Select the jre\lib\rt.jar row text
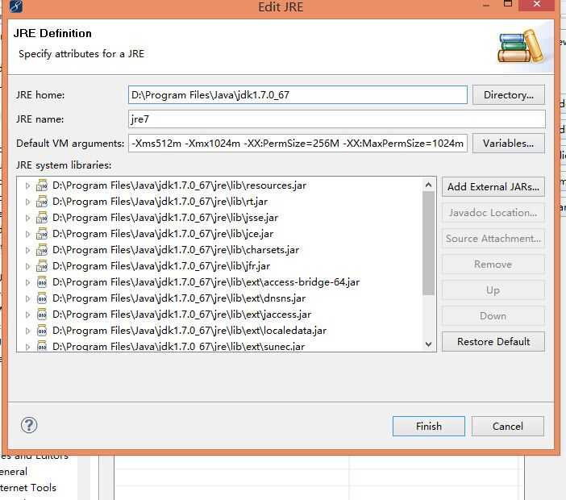This screenshot has width=566, height=500. 160,202
